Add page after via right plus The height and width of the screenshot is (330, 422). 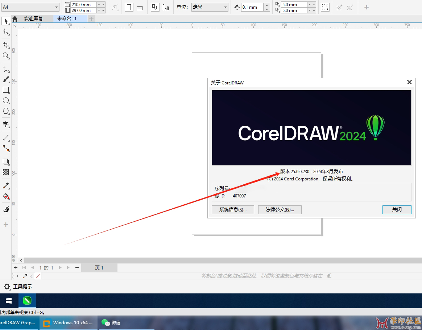(77, 268)
